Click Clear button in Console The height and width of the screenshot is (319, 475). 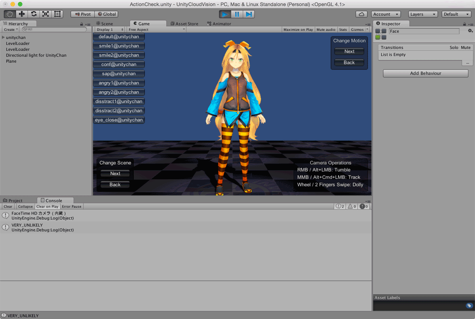pyautogui.click(x=8, y=206)
